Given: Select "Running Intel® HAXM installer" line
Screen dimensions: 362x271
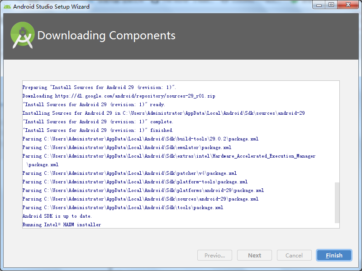Looking at the screenshot, I should click(x=62, y=224).
